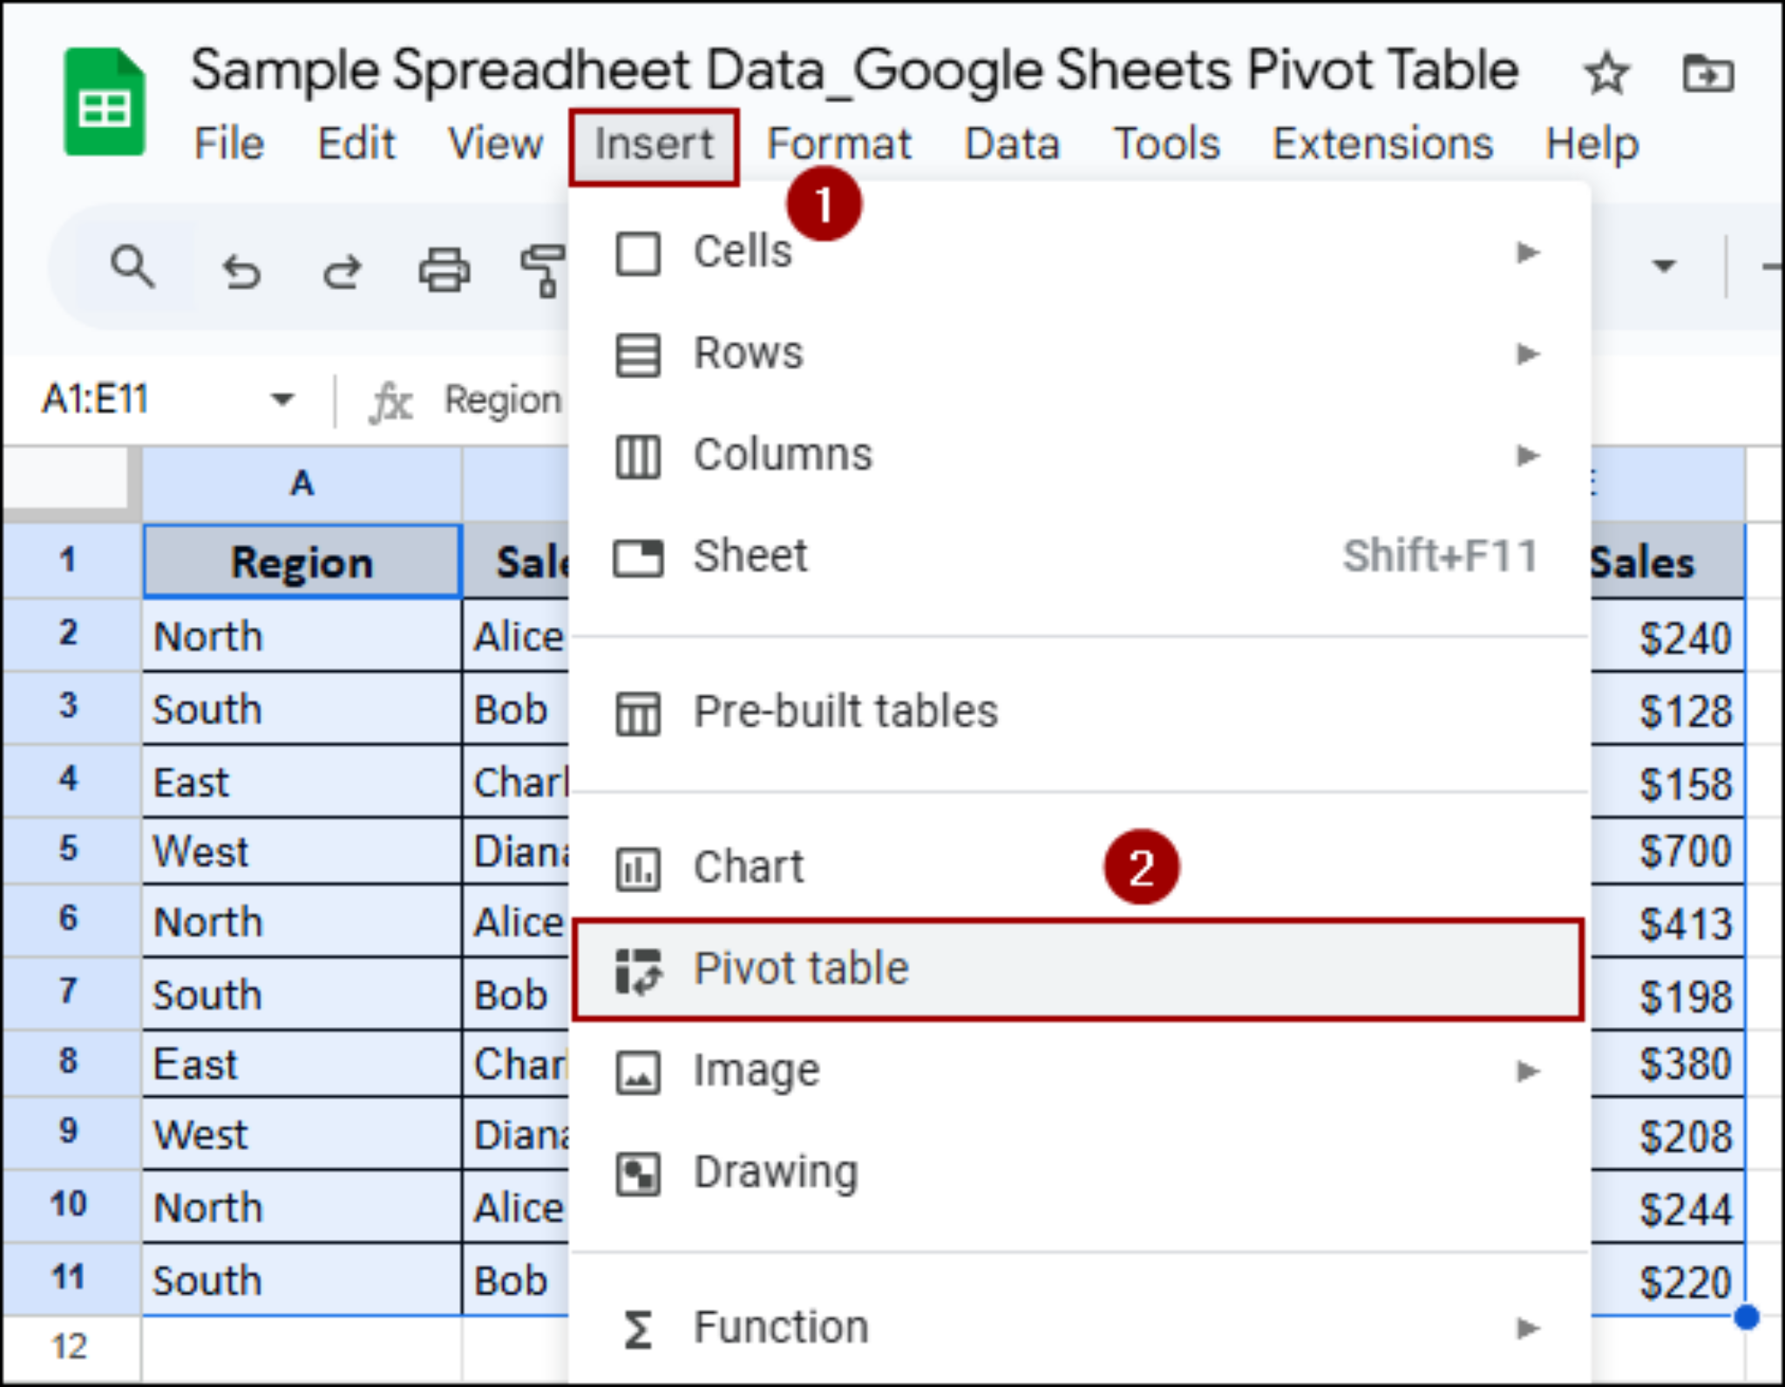Screen dimensions: 1785x1387
Task: Insert a Drawing
Action: click(774, 1172)
